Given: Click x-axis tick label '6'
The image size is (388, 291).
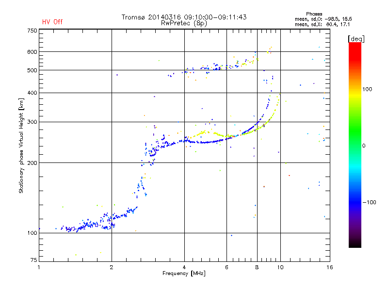Looking at the screenshot, I should point(226,267).
